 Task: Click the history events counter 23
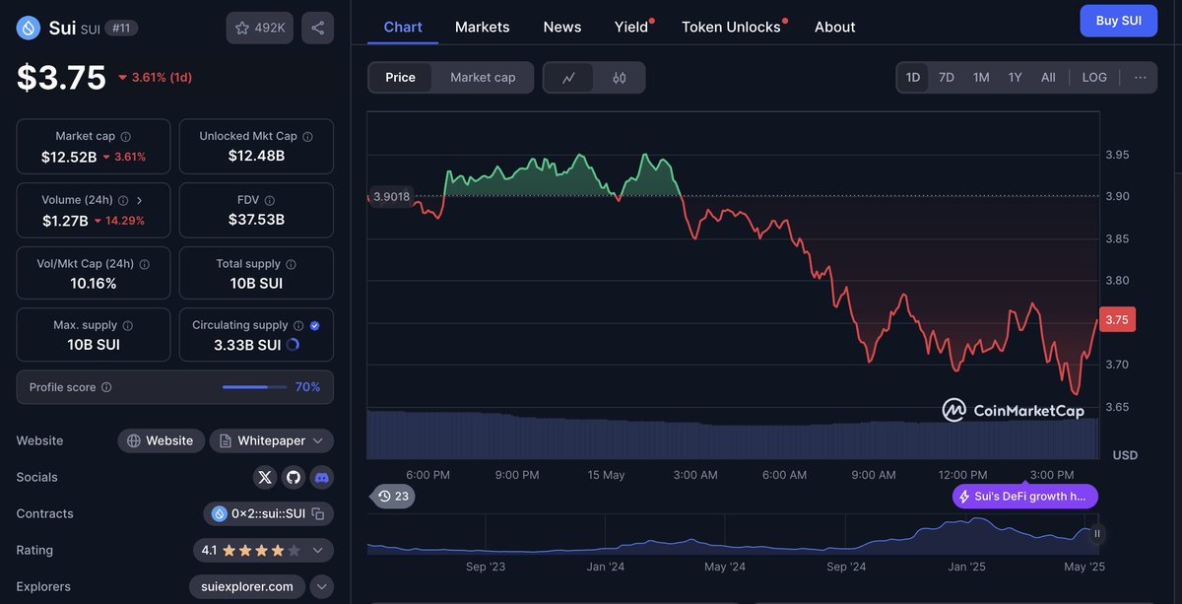[x=393, y=497]
